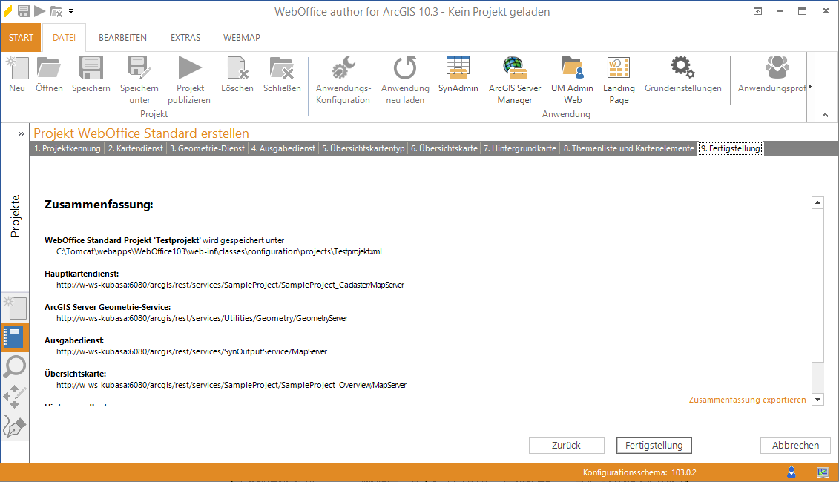Go to step 8. Themenliste und Kartenelemente
The image size is (839, 482).
pos(629,149)
